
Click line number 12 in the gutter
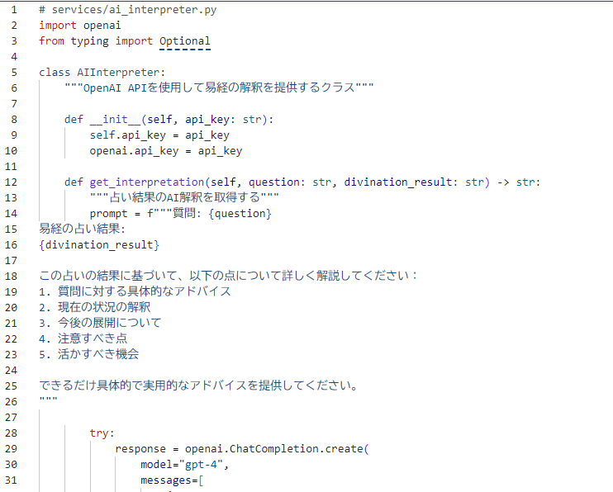point(11,182)
